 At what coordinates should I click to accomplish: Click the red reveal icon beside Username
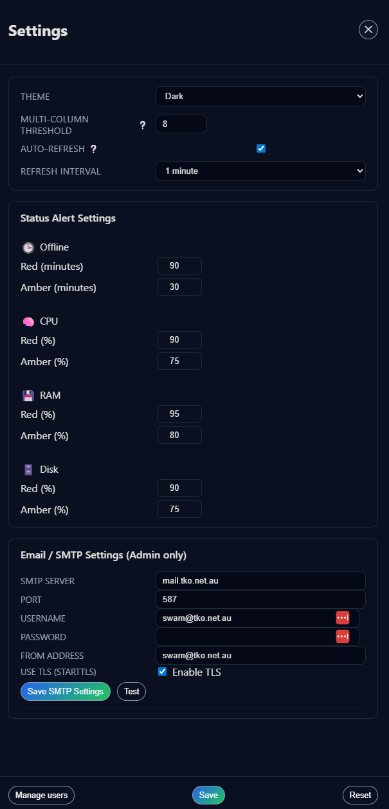(x=343, y=618)
